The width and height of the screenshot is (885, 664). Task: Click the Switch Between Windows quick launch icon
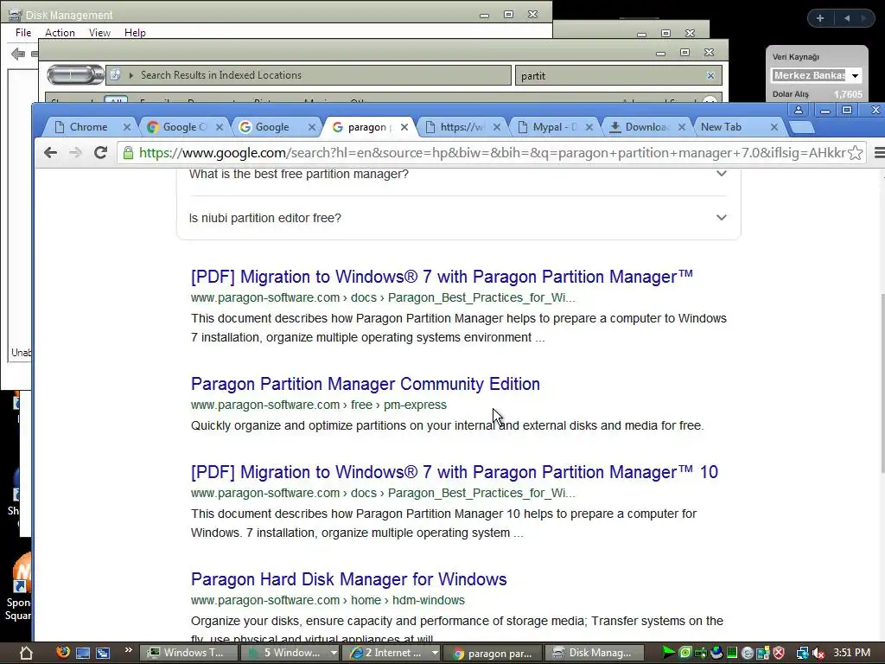tap(103, 654)
